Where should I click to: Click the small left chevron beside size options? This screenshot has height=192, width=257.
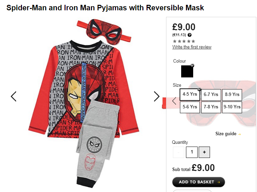click(x=174, y=101)
